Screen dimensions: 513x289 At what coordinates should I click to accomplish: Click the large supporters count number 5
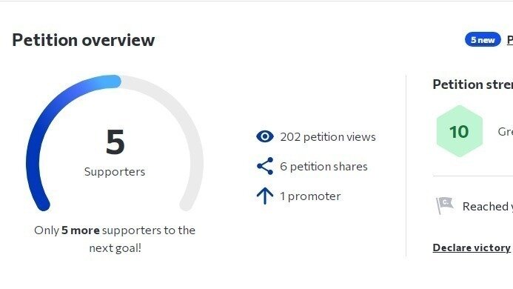(x=115, y=142)
